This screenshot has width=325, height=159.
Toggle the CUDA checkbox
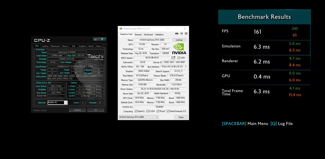click(147, 111)
